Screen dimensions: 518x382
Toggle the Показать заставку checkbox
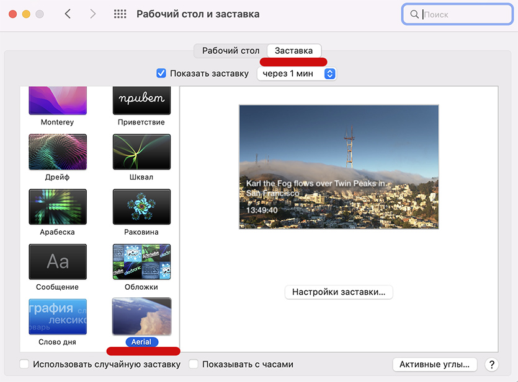click(161, 74)
